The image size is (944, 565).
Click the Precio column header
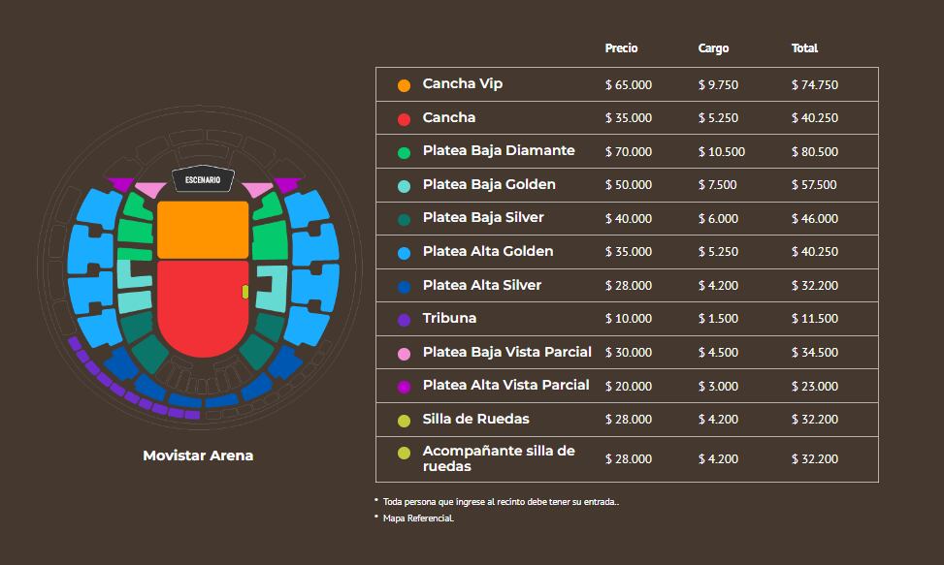[621, 48]
